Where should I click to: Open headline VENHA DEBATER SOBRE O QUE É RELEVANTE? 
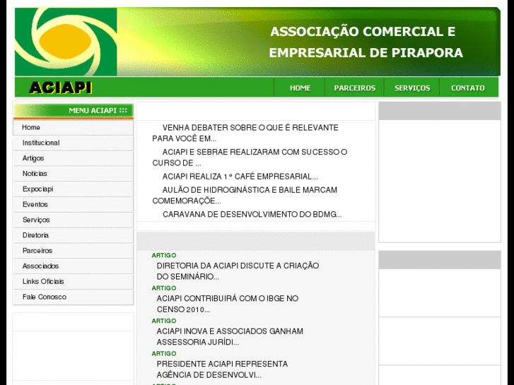[x=245, y=133]
